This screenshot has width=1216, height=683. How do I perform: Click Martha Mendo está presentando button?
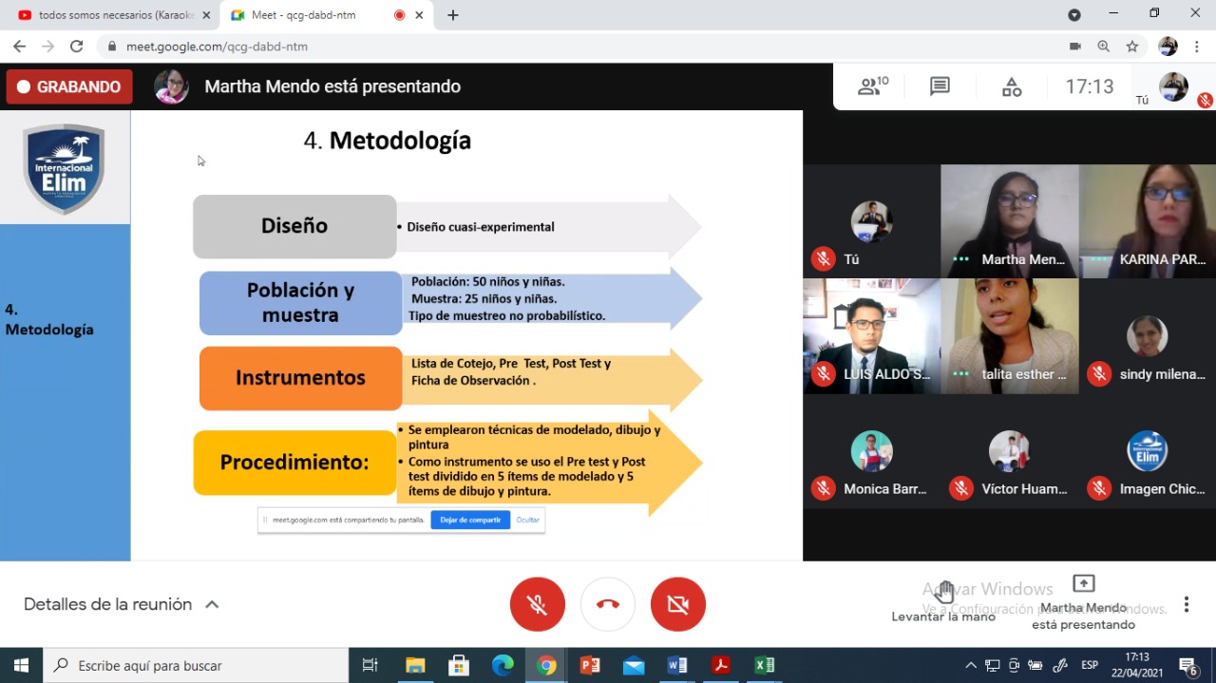(x=1083, y=602)
